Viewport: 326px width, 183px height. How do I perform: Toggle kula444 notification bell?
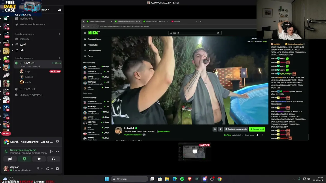215,129
